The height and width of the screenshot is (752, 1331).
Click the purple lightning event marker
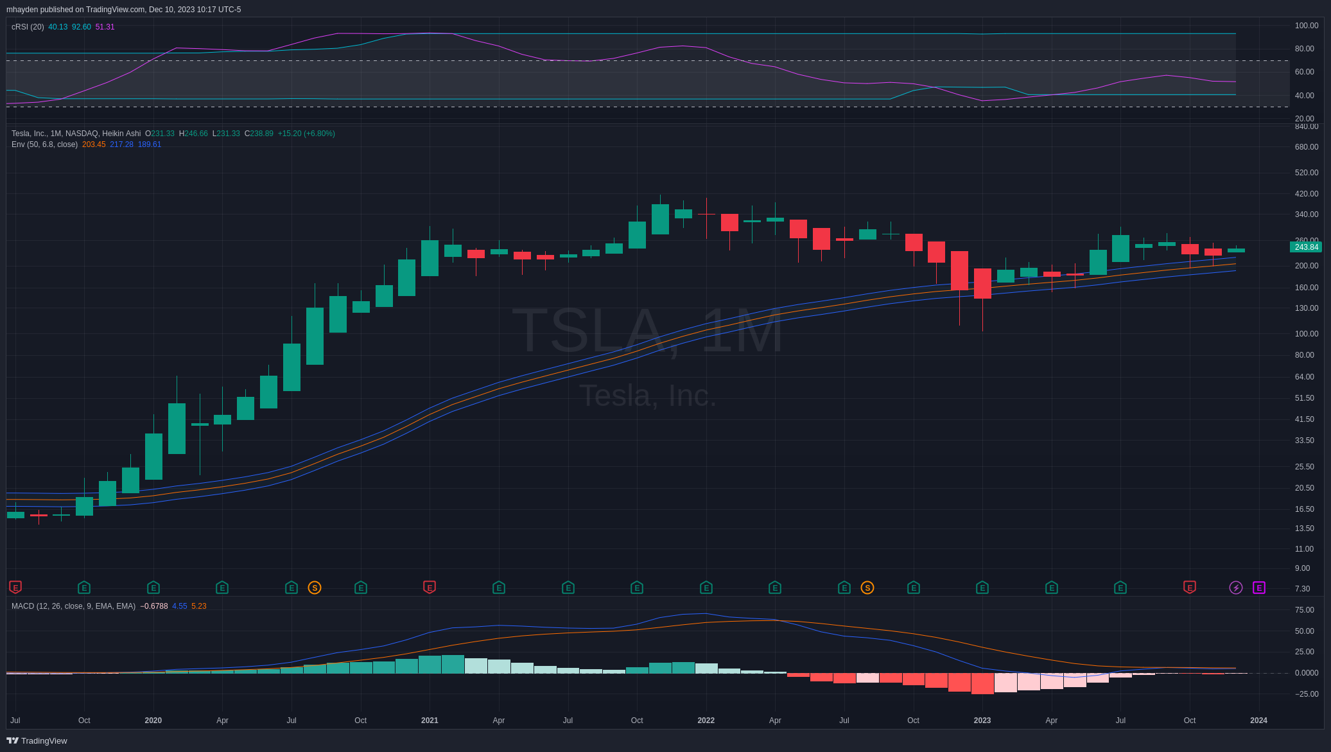coord(1236,588)
